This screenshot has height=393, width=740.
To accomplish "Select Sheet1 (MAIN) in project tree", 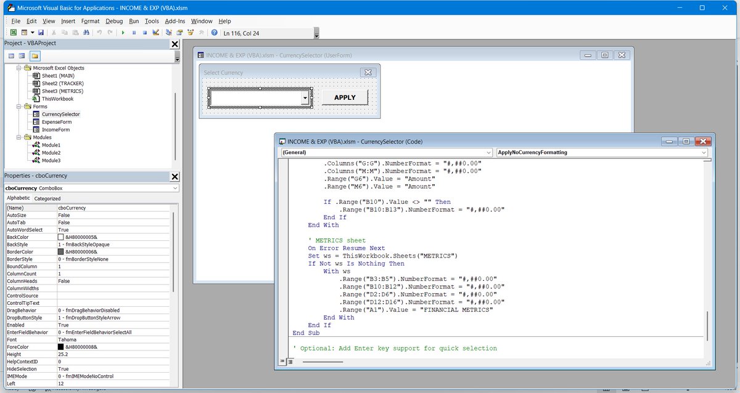I will (x=57, y=76).
